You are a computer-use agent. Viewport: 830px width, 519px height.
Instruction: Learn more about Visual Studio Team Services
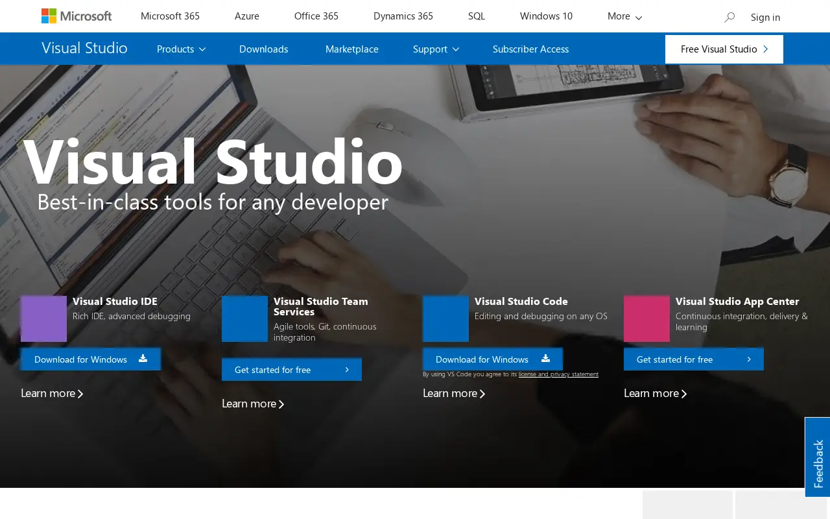click(253, 404)
